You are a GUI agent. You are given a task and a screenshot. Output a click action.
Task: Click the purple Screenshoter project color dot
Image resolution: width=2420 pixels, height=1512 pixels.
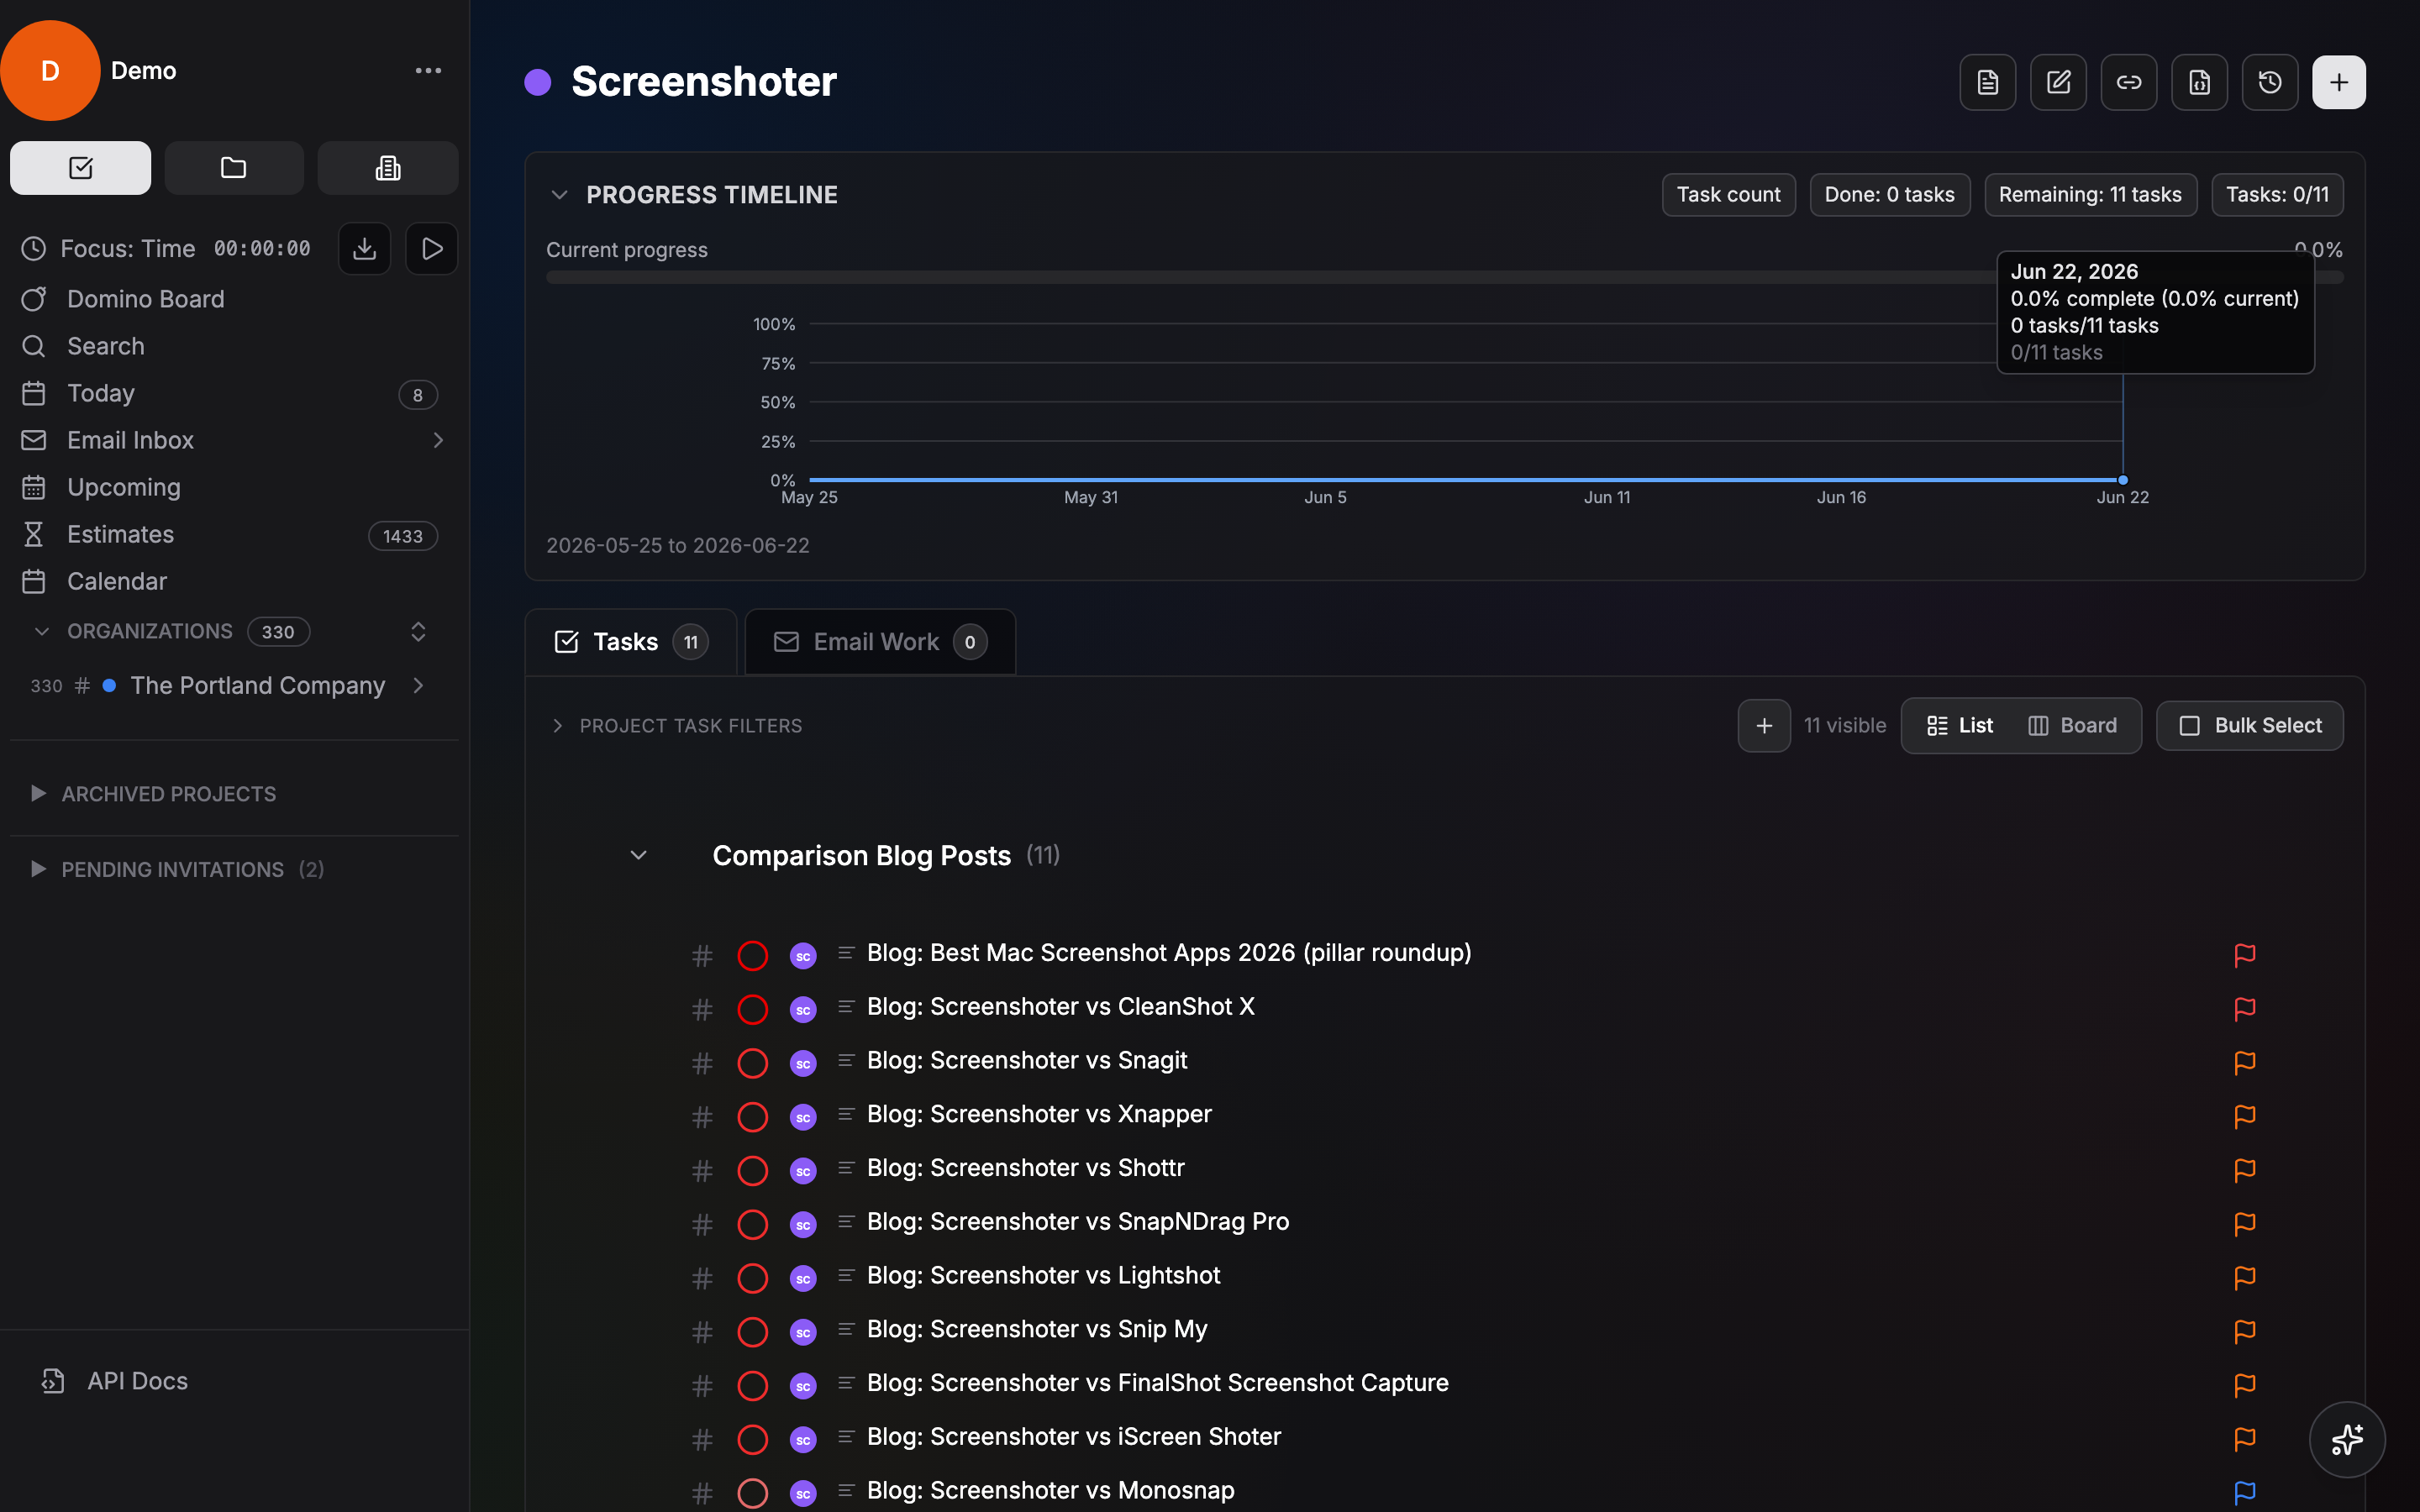[538, 82]
